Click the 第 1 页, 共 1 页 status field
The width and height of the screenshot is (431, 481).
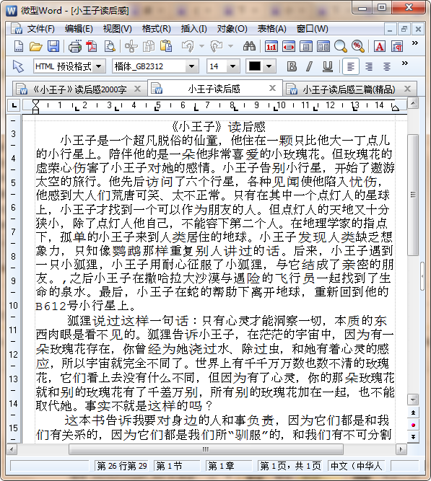tap(291, 466)
